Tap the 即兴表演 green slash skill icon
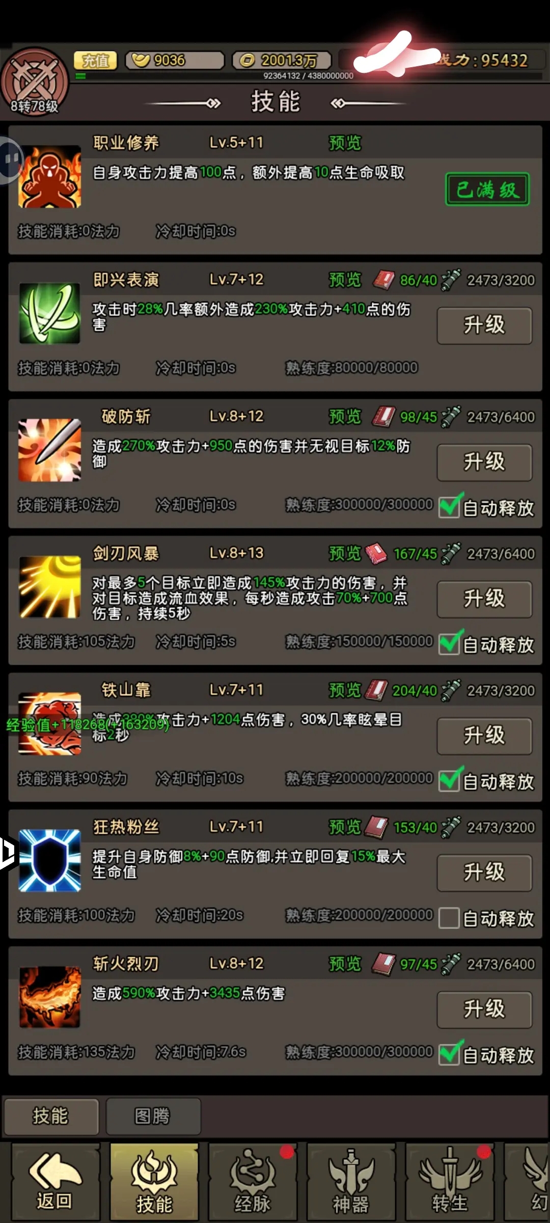Viewport: 550px width, 1223px height. coord(49,313)
